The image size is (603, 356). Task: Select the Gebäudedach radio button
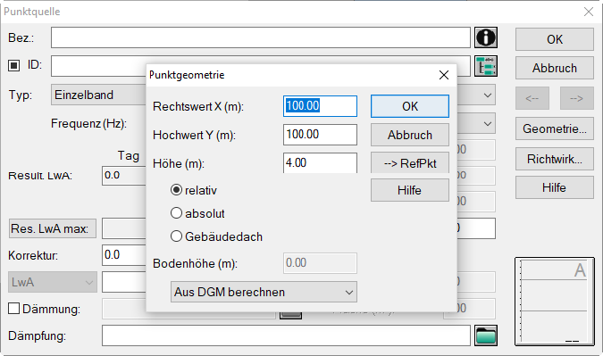click(176, 236)
